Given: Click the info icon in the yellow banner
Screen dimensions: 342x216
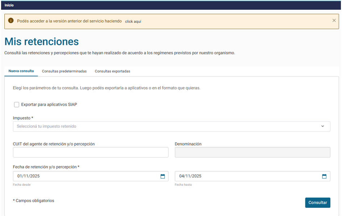Looking at the screenshot, I should pos(11,21).
